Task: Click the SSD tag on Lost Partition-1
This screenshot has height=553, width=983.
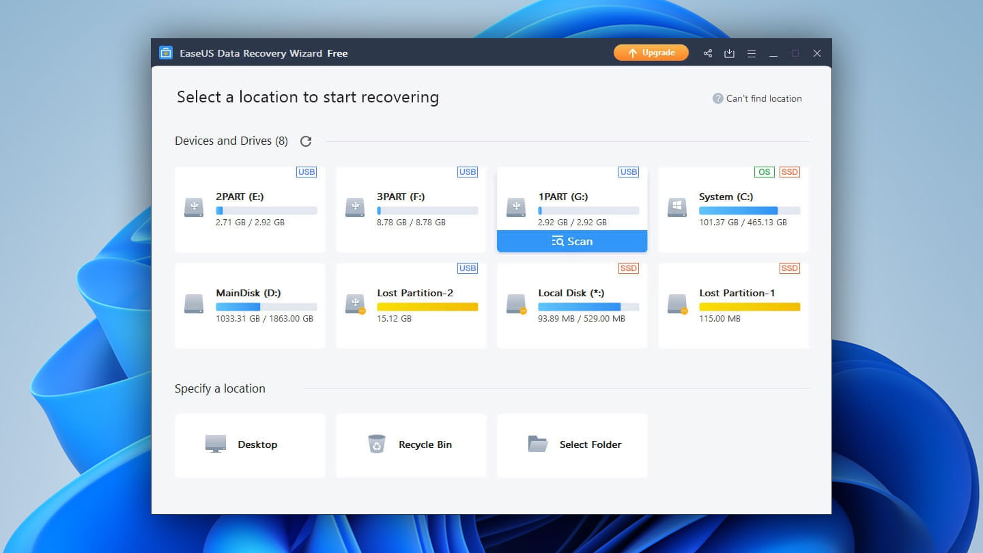Action: pos(790,268)
